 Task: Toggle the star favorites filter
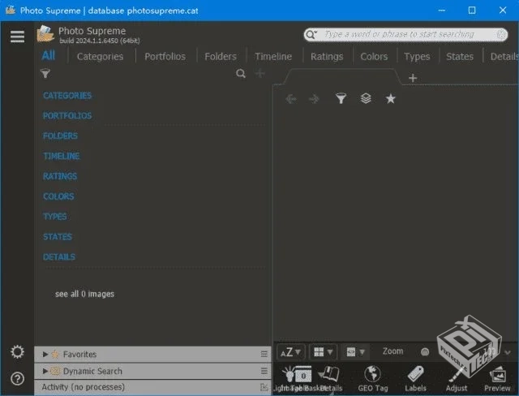point(390,98)
